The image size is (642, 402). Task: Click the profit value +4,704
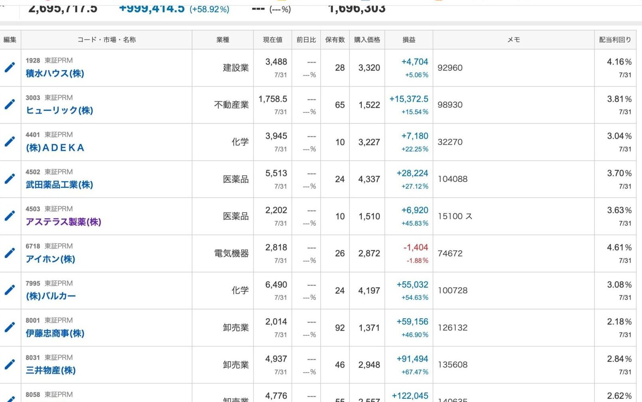tap(415, 62)
